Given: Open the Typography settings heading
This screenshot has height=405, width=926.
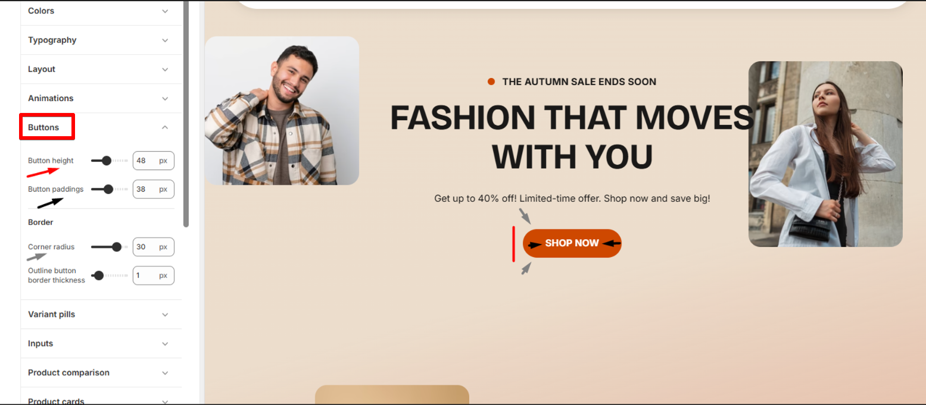Looking at the screenshot, I should click(x=52, y=40).
